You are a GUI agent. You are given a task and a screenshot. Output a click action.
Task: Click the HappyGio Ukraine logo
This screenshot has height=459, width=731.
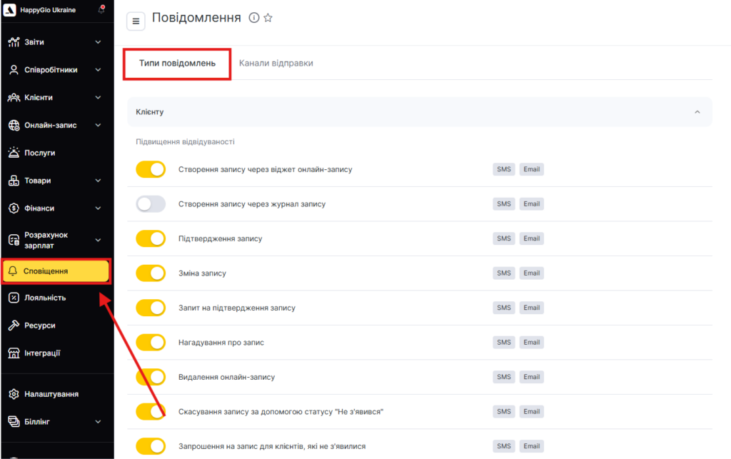point(11,10)
